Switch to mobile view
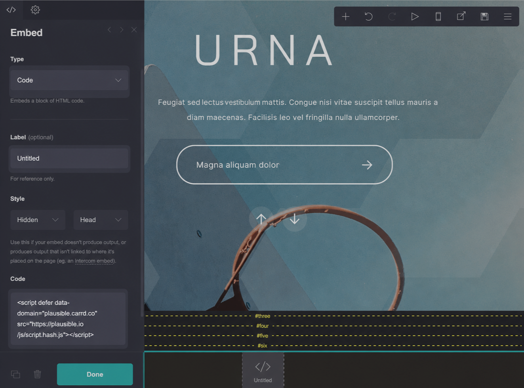 click(x=438, y=17)
